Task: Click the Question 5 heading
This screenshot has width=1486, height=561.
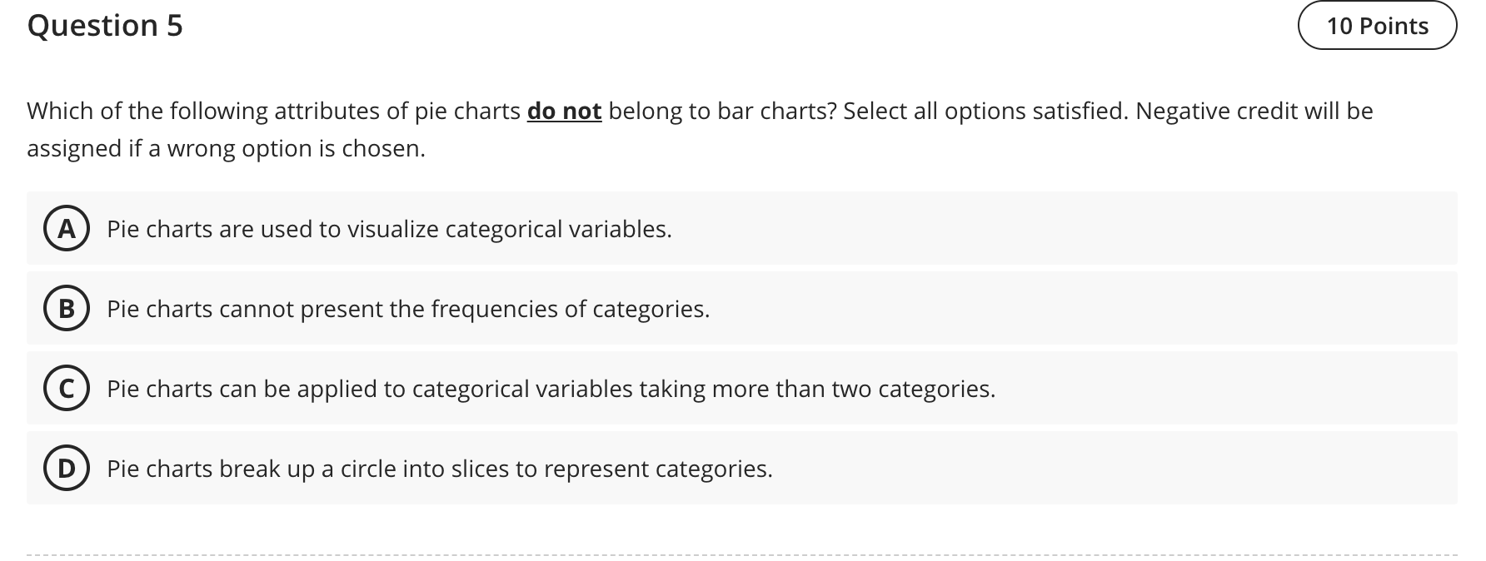Action: tap(103, 26)
